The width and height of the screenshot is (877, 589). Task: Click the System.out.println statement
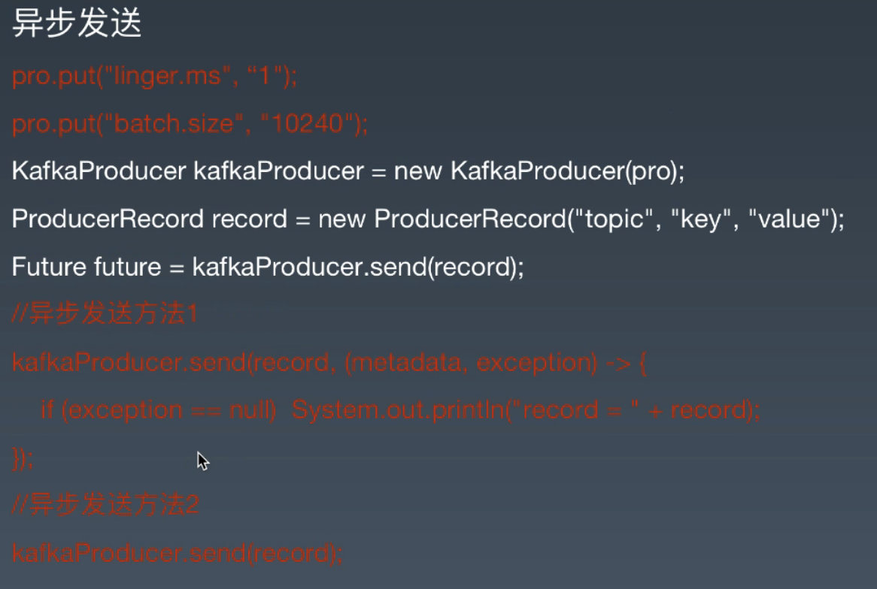coord(525,410)
